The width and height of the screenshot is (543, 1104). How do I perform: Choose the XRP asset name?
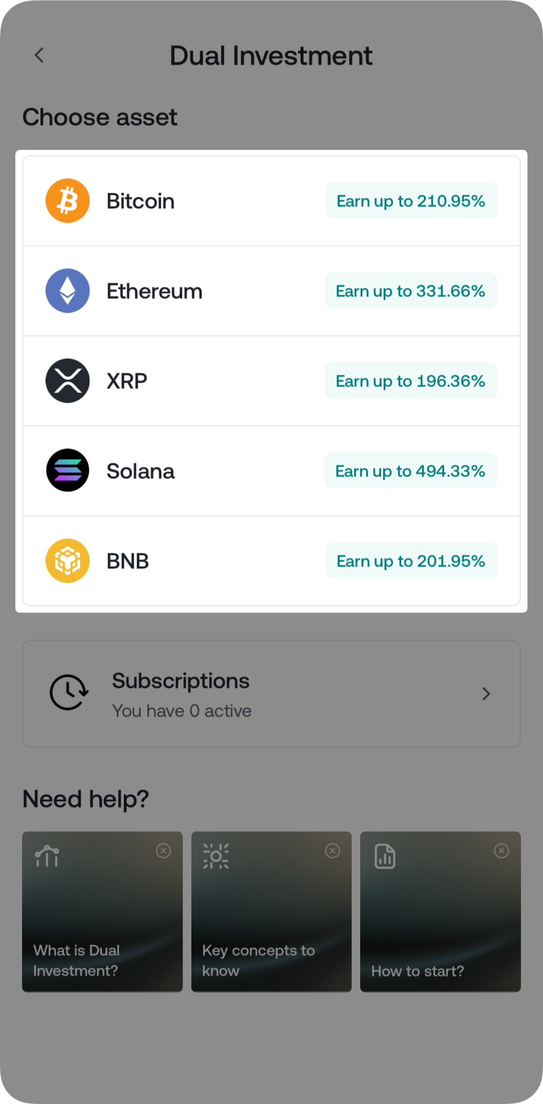coord(127,381)
